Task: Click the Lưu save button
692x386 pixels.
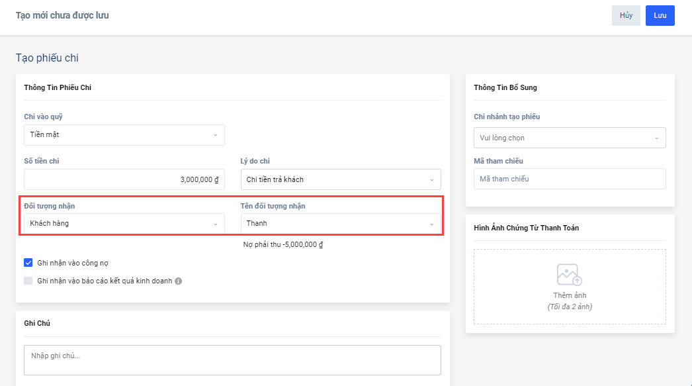Action: pos(660,15)
